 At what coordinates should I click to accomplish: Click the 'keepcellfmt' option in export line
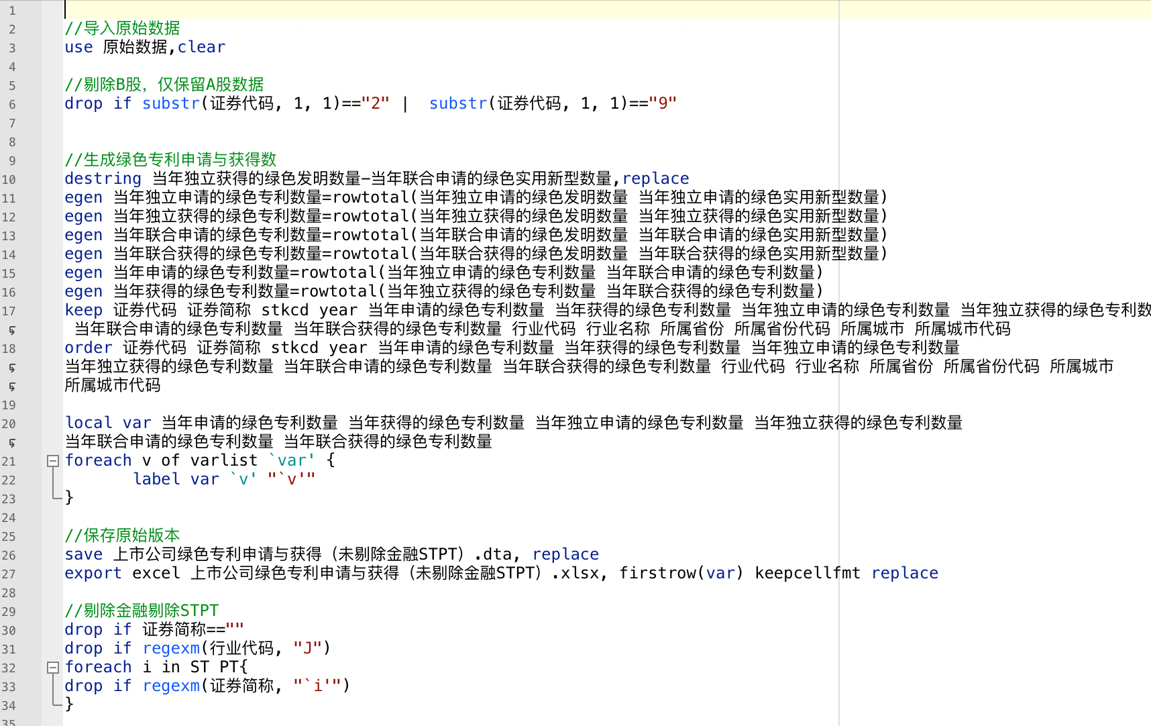click(x=807, y=573)
